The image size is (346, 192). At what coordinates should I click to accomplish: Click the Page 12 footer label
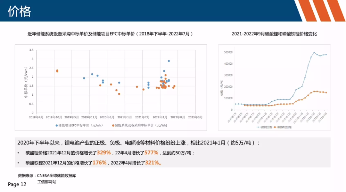(17, 184)
